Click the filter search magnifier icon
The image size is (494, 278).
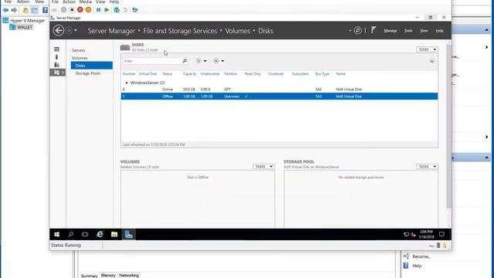tap(184, 61)
